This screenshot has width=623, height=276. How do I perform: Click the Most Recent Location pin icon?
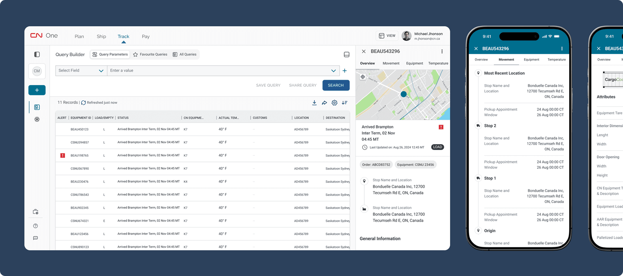click(478, 73)
